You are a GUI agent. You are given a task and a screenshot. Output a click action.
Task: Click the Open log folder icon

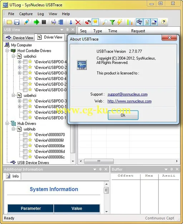[9, 22]
